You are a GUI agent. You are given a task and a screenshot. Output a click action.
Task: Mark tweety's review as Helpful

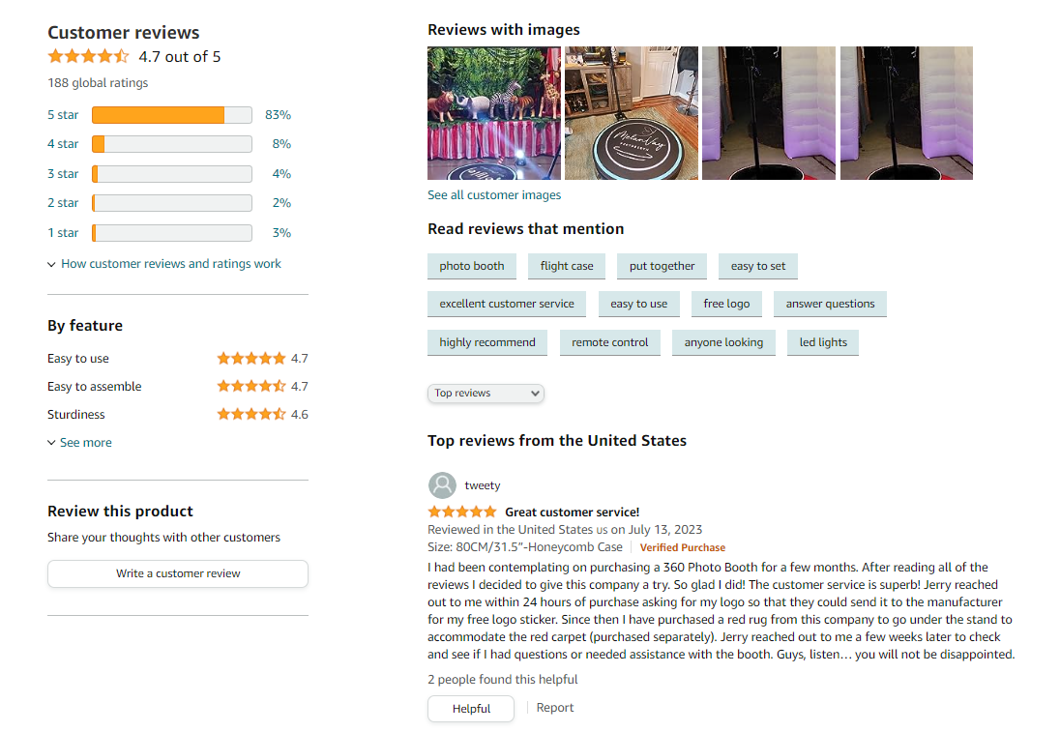point(471,709)
